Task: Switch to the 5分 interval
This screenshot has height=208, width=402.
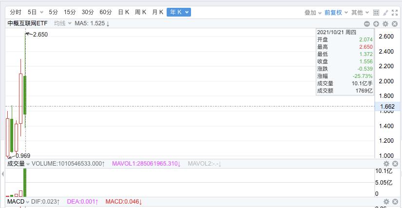Action: pos(54,12)
